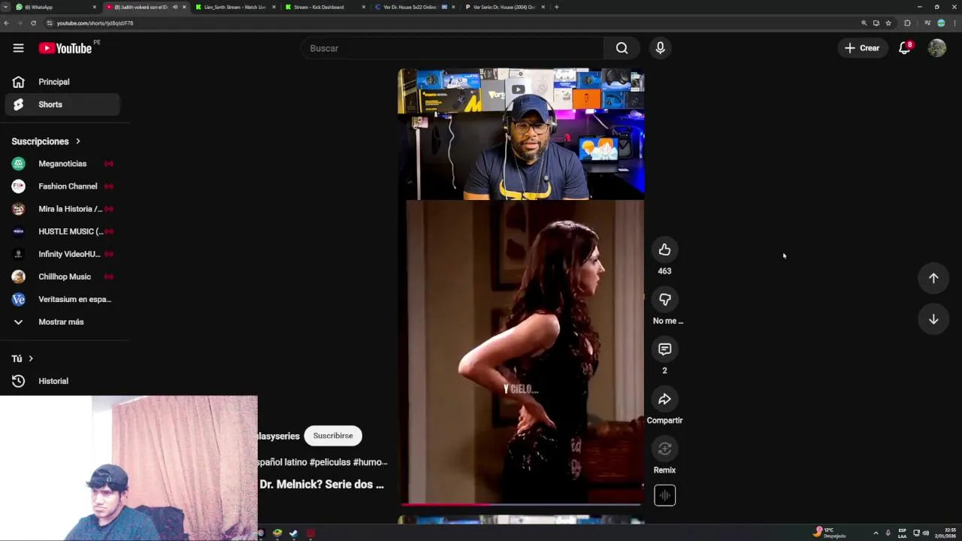Open the Short's sound tile
Screen dimensions: 962x541
pos(664,495)
